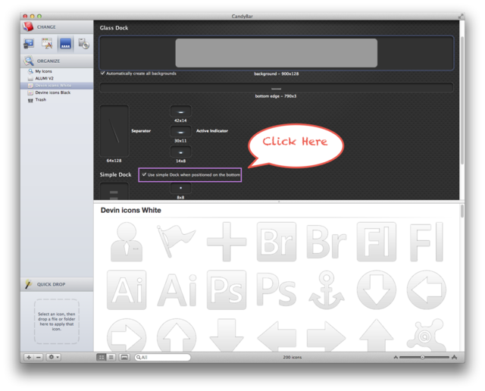Select the 30x11 Active Indicator well

(x=180, y=132)
